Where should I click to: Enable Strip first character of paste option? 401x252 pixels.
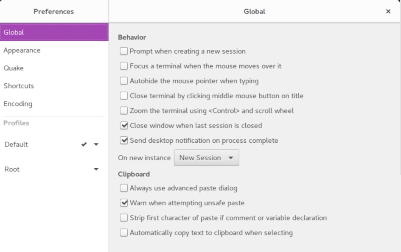[123, 218]
